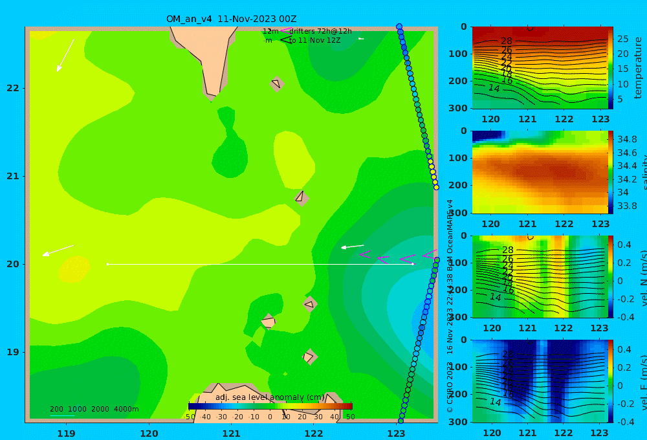Open the temperature depth section panel
This screenshot has height=440, width=647.
click(540, 68)
